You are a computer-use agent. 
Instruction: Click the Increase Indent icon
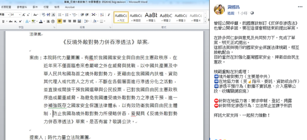coord(87,15)
